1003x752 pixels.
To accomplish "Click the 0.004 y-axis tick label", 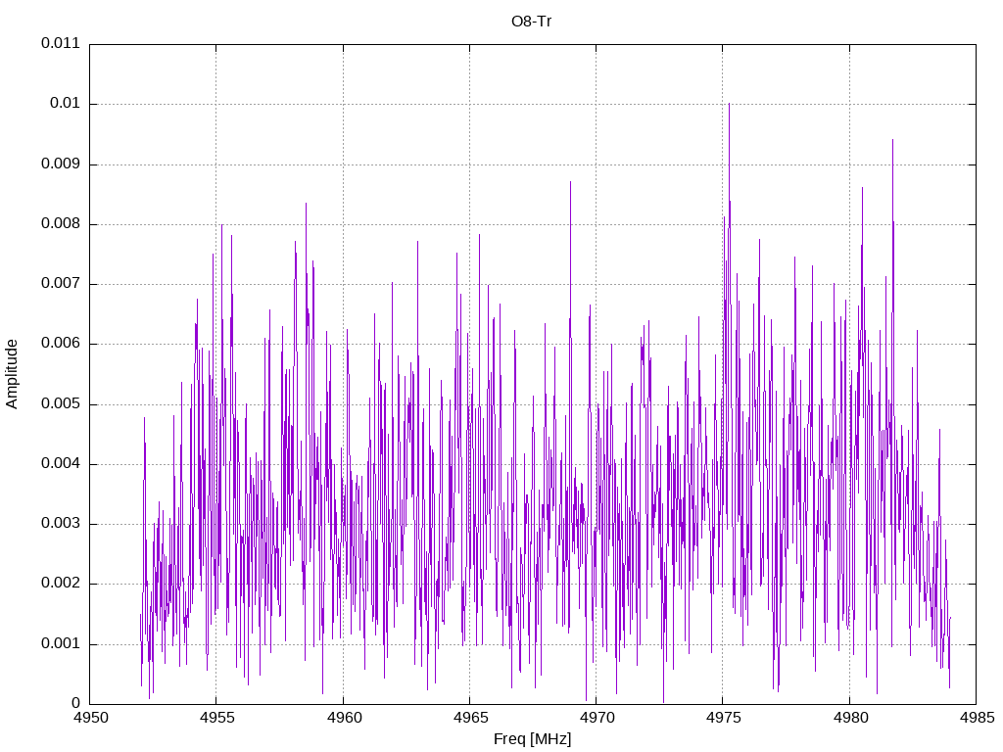I will (61, 463).
